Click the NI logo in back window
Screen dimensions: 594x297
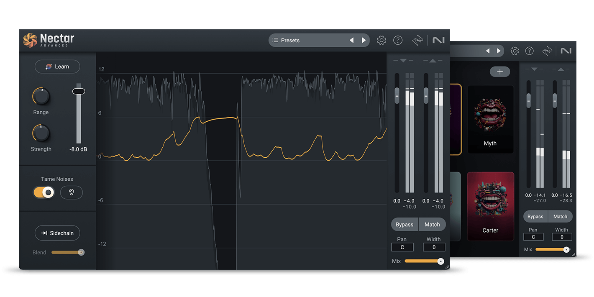(566, 51)
